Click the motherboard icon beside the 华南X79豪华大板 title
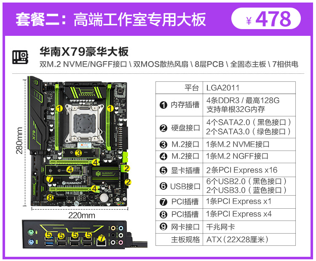The image size is (316, 261). (x=20, y=57)
